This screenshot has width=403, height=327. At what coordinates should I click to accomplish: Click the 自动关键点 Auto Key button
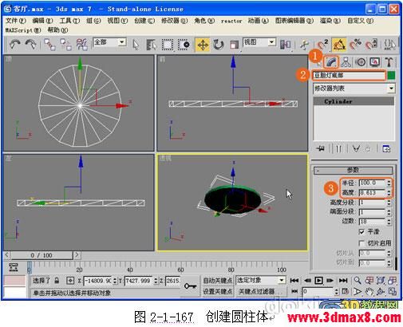click(218, 280)
